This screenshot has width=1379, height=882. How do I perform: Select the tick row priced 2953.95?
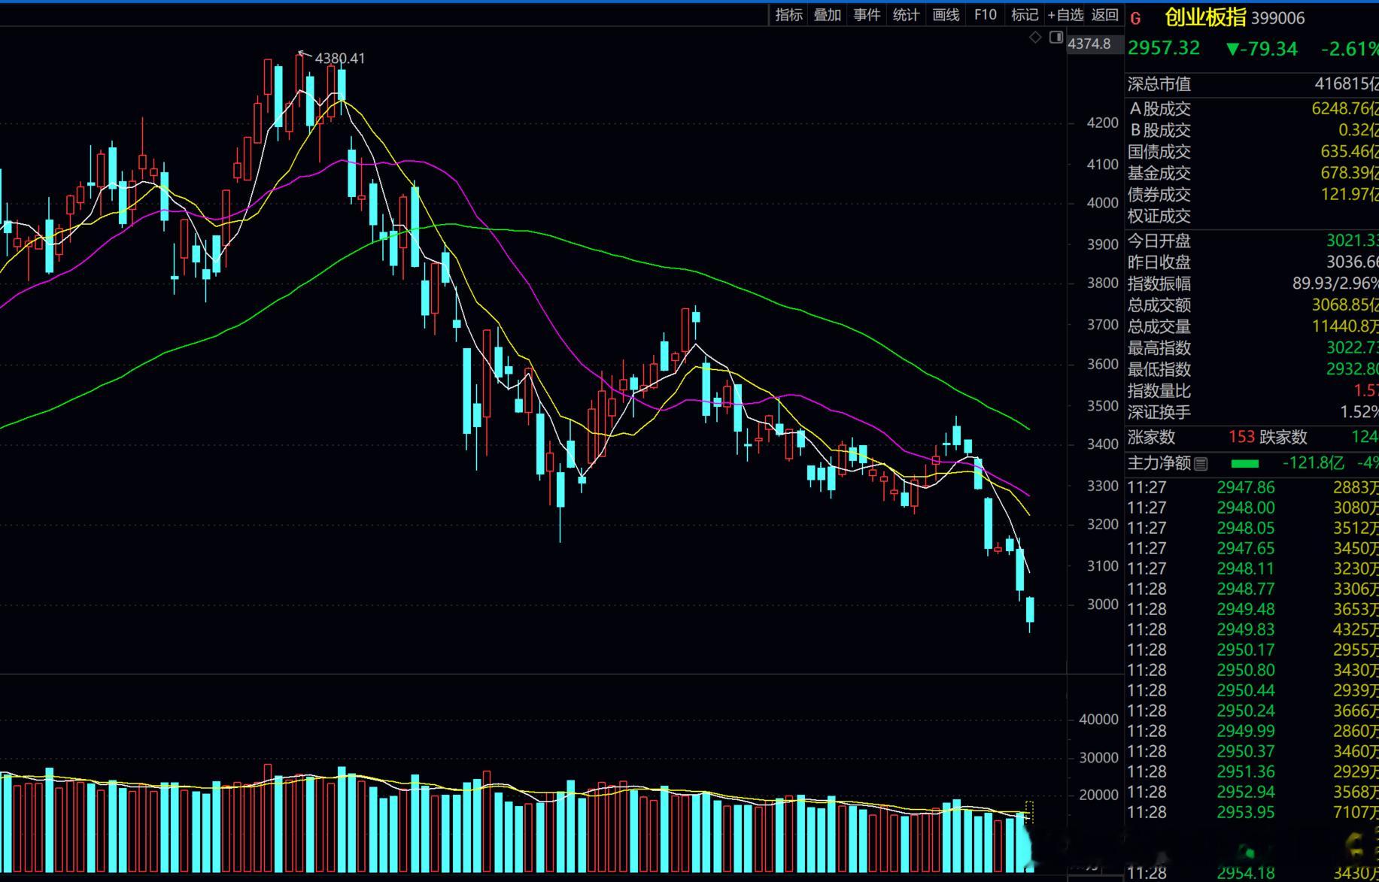coord(1252,812)
